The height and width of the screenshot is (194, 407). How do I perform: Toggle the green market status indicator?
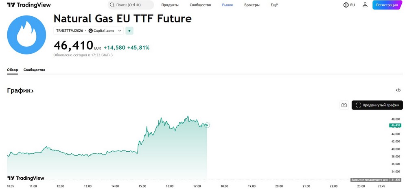click(129, 31)
